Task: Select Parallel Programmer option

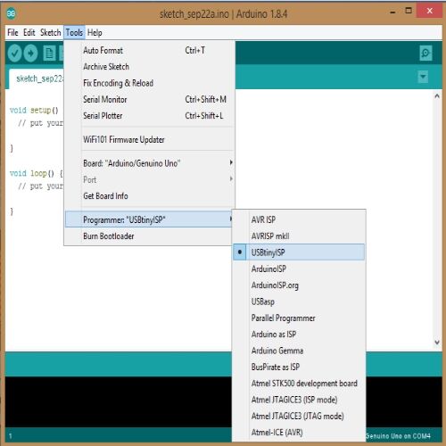Action: pyautogui.click(x=299, y=318)
